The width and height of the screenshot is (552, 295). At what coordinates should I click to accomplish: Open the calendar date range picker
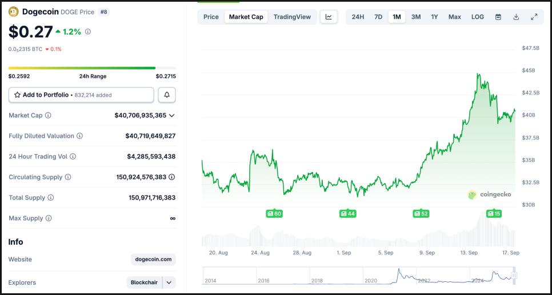click(x=498, y=17)
